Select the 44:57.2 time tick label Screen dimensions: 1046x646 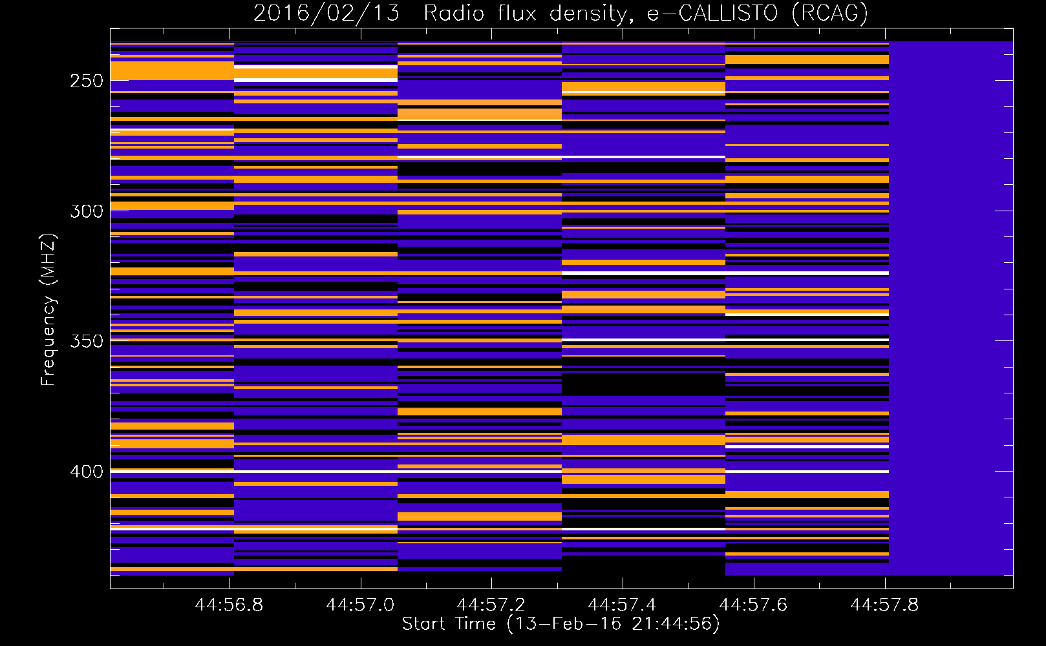[x=491, y=605]
